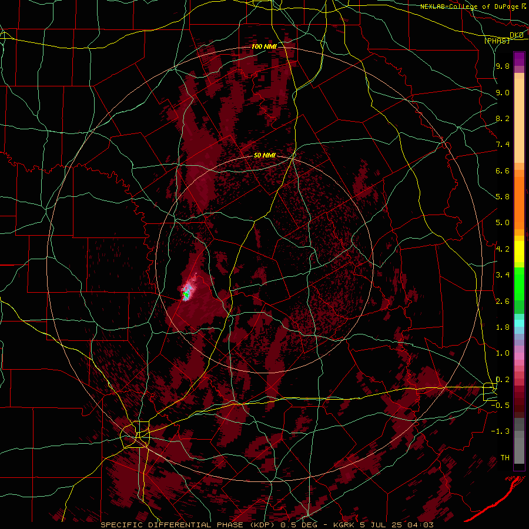Click the KGRK radar station identifier
Screen dimensions: 529x529
(344, 525)
